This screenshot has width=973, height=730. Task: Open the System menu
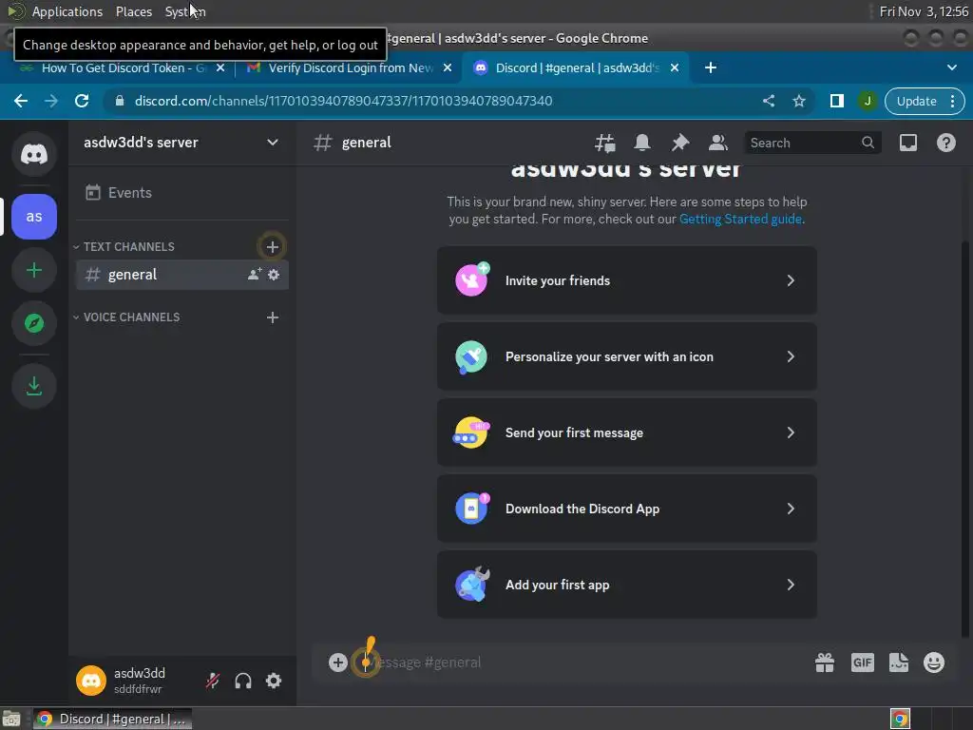pos(185,11)
